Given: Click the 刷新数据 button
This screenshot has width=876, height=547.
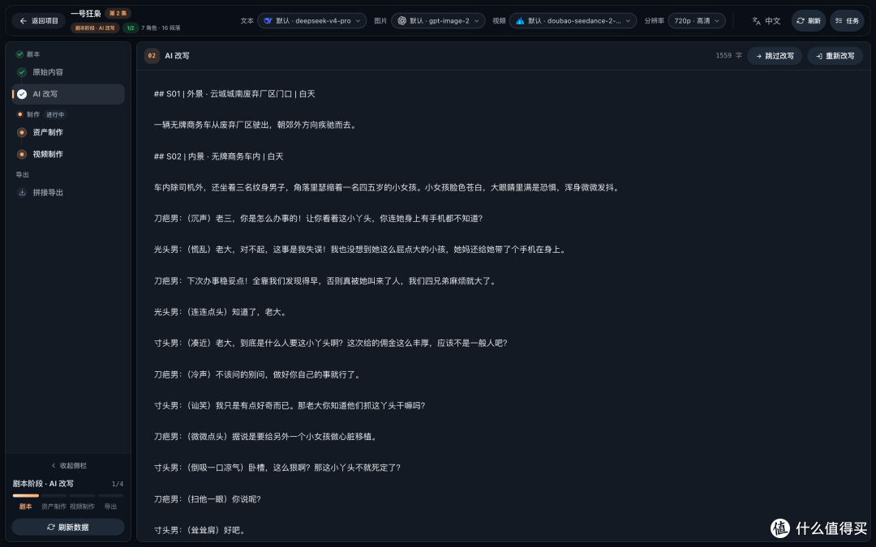Looking at the screenshot, I should click(x=68, y=527).
